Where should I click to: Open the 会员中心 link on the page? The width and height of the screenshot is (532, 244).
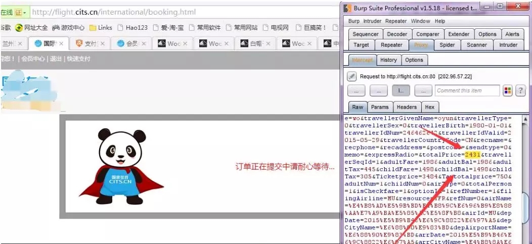[33, 59]
